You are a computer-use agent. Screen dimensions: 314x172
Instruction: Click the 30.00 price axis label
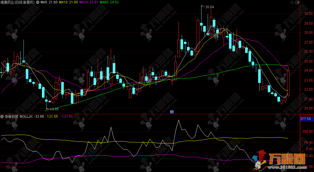[308, 13]
